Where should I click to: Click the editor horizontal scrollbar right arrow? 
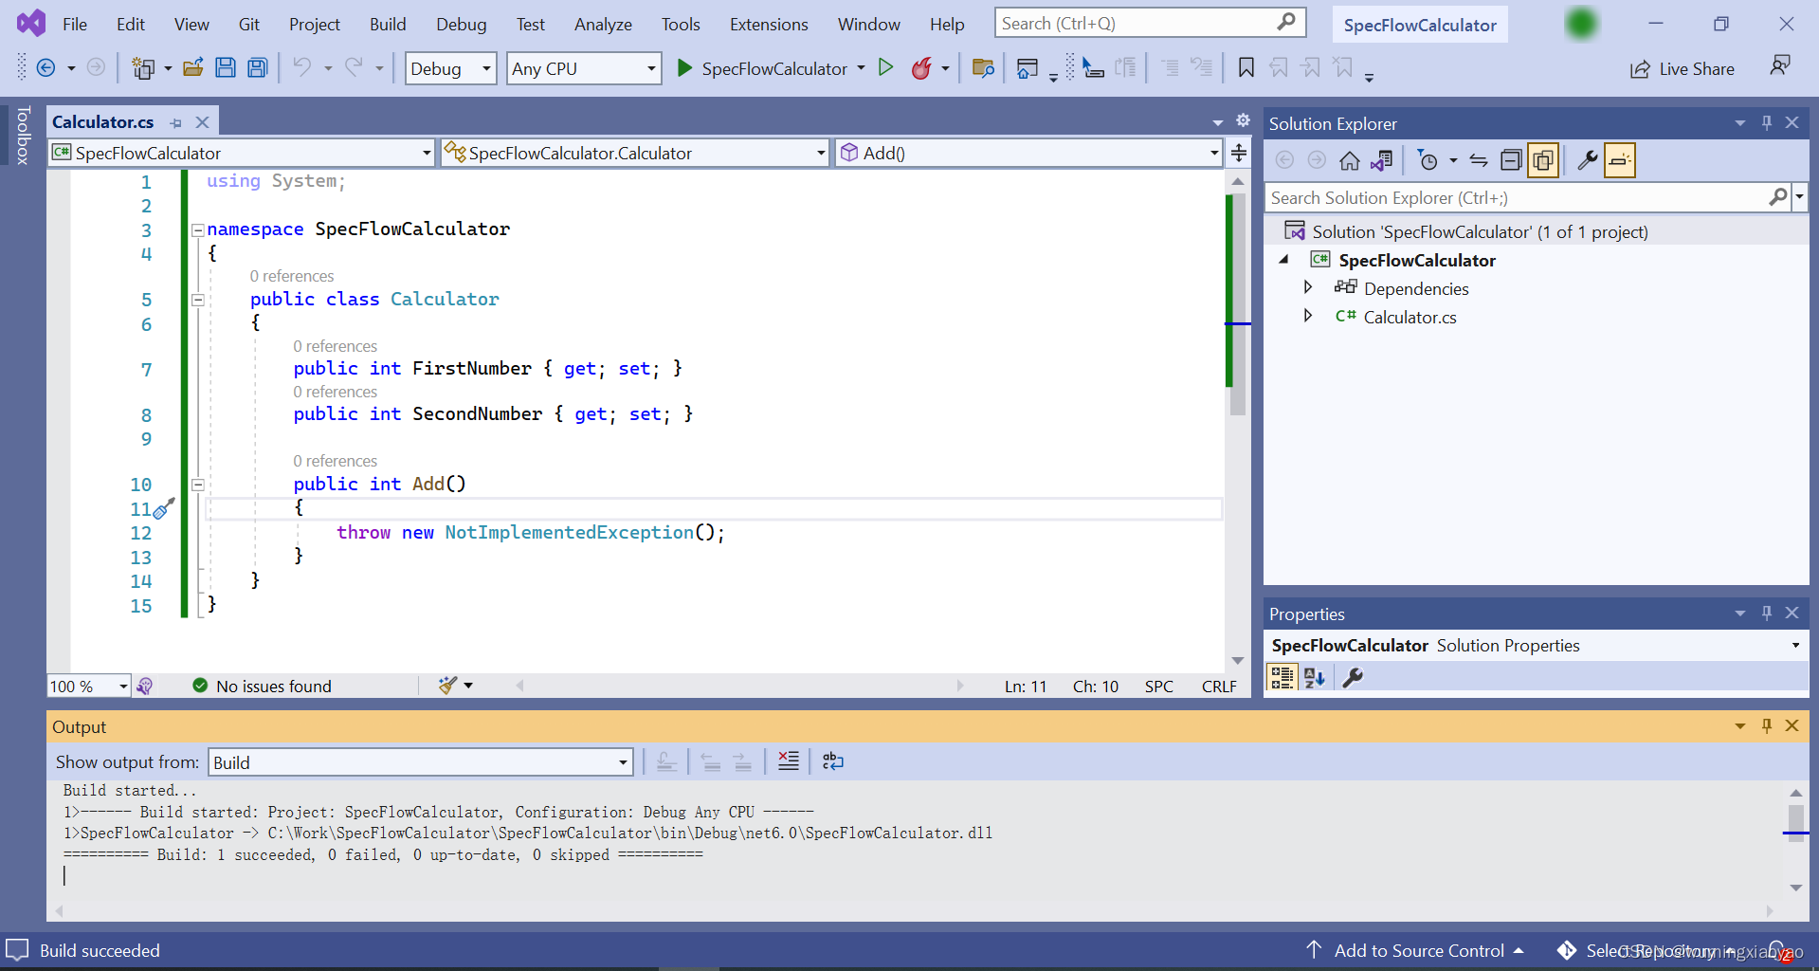tap(959, 686)
